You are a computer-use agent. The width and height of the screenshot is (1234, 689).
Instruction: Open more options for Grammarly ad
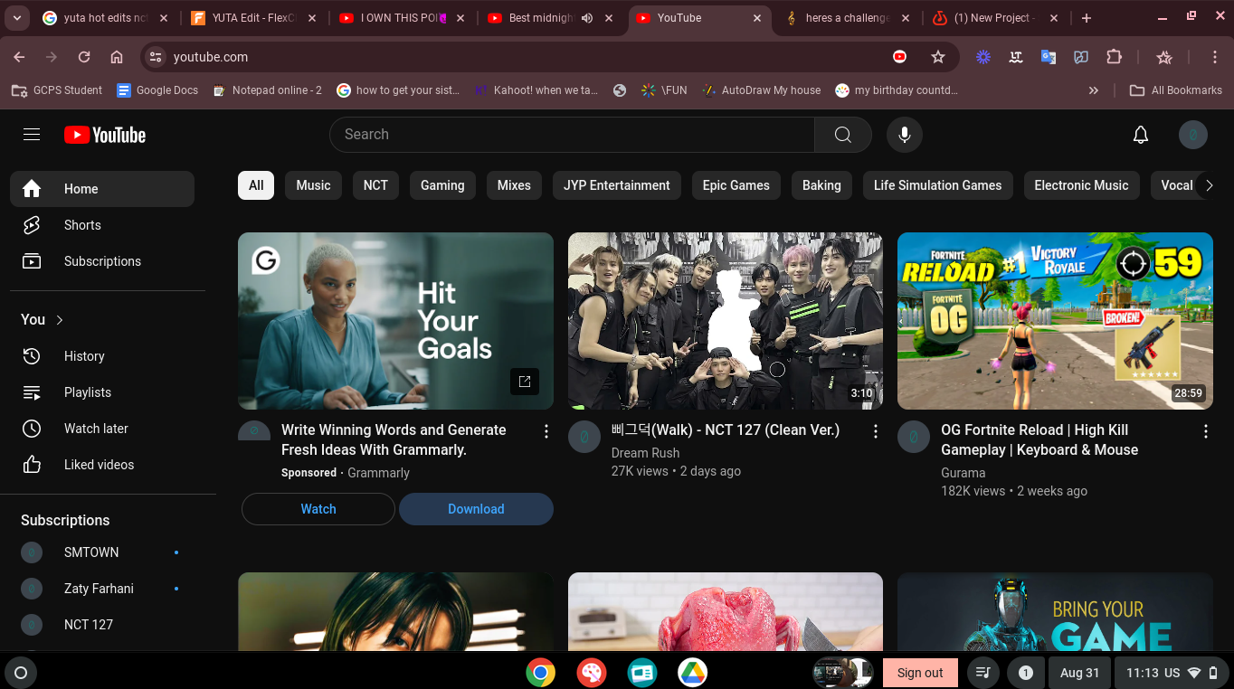546,431
